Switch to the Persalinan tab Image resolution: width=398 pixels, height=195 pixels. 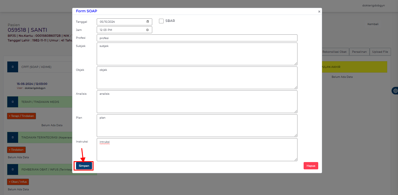coord(359,52)
